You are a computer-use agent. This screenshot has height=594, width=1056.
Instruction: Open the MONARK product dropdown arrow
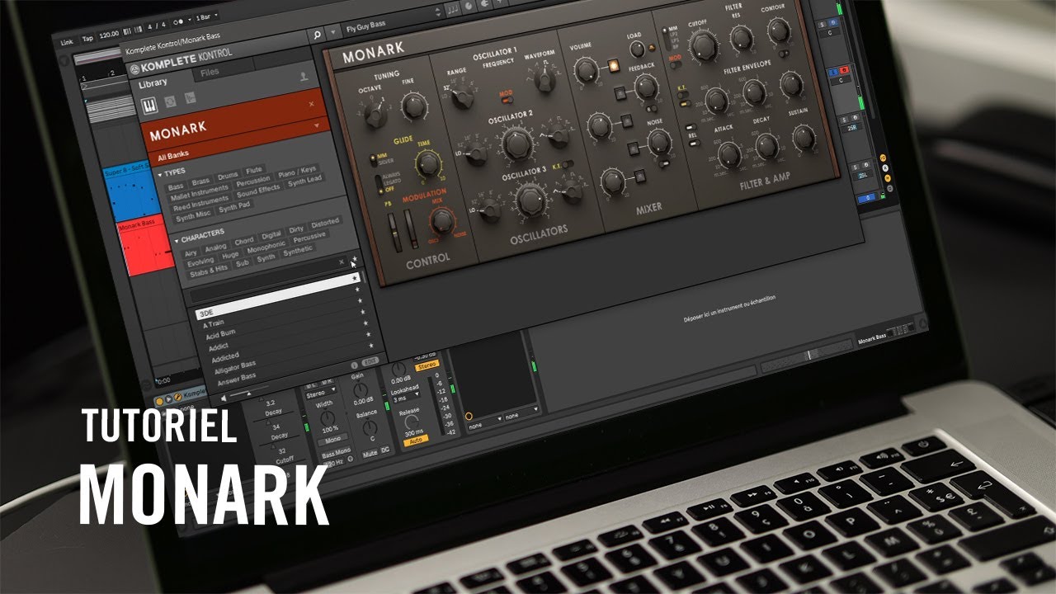[317, 125]
